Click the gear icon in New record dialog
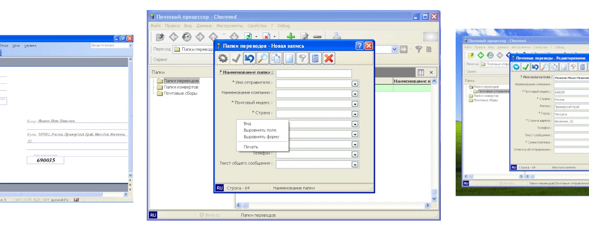Screen dimensions: 589x233 click(223, 58)
